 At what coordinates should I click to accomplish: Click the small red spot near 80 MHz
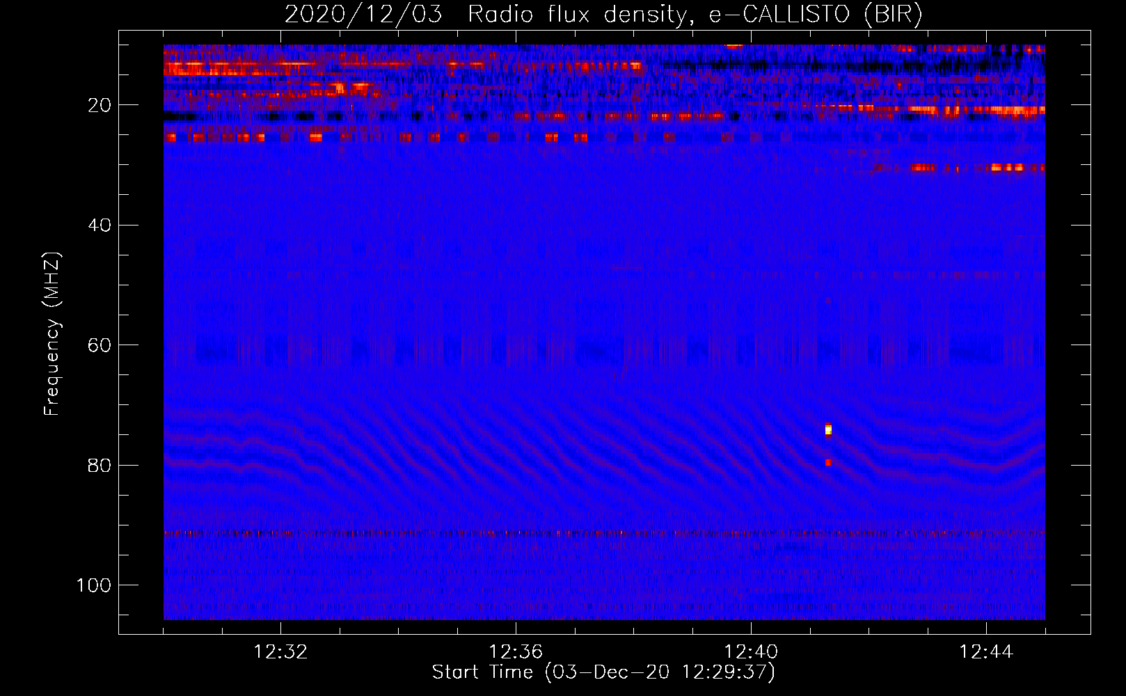[828, 462]
